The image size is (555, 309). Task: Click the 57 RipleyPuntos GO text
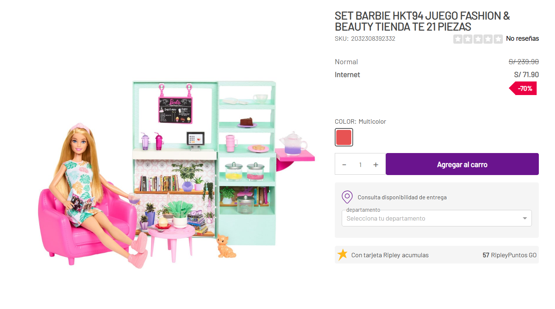509,255
